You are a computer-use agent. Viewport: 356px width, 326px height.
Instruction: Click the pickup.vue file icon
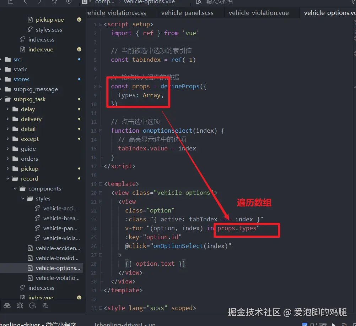pos(30,20)
